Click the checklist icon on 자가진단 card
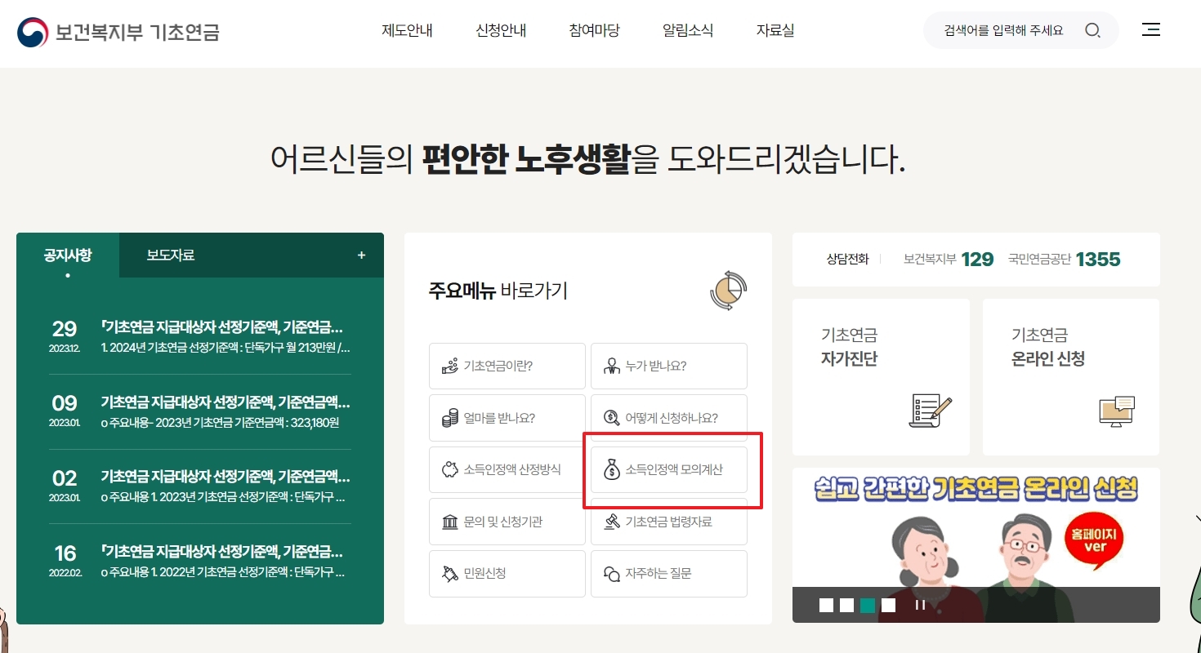 point(931,411)
